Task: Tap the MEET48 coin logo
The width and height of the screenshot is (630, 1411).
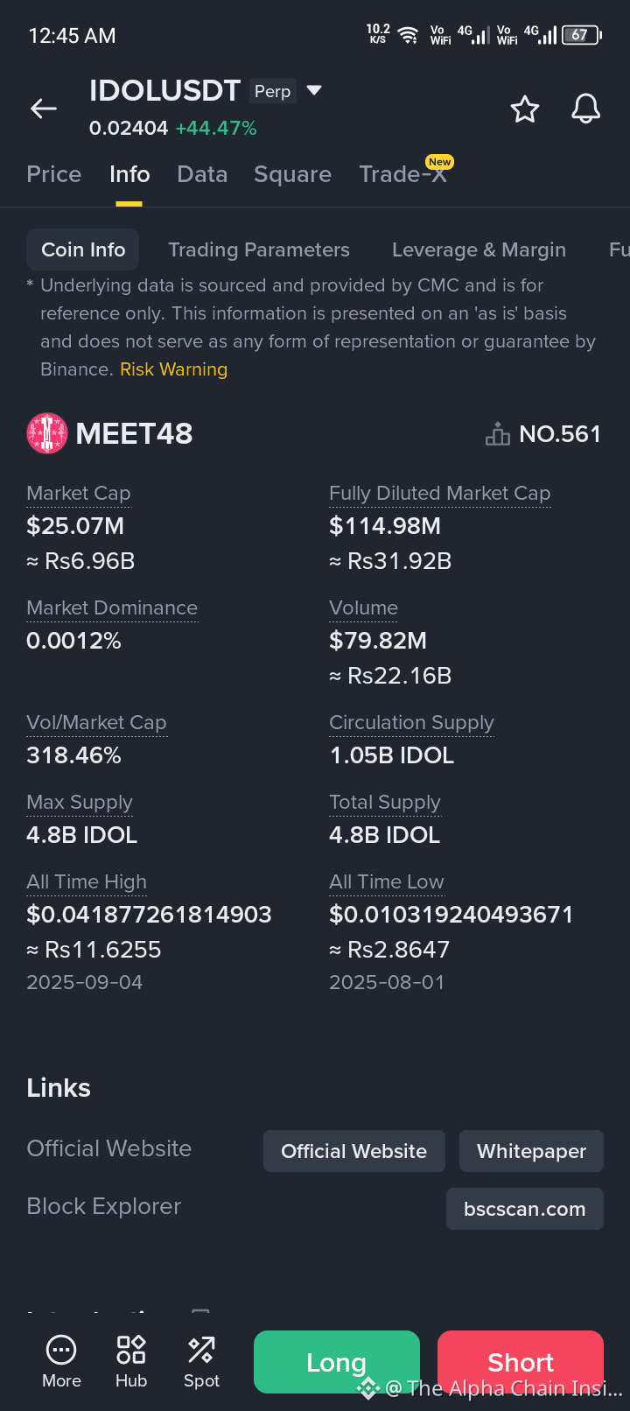Action: [x=47, y=433]
